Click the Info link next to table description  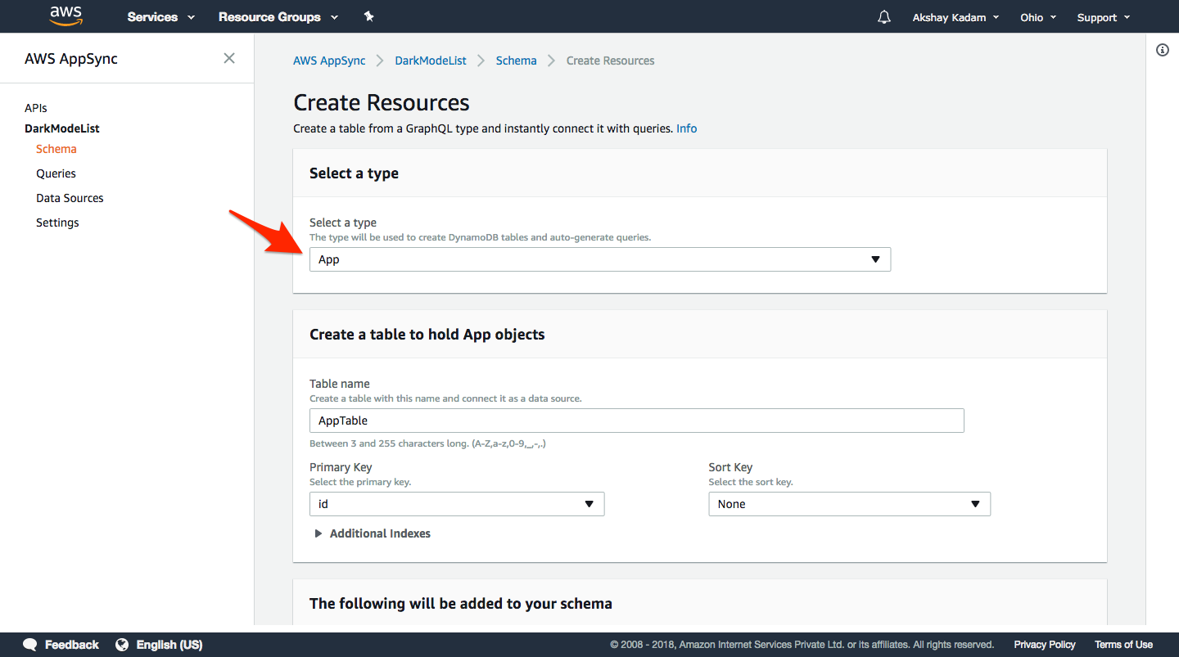point(686,128)
